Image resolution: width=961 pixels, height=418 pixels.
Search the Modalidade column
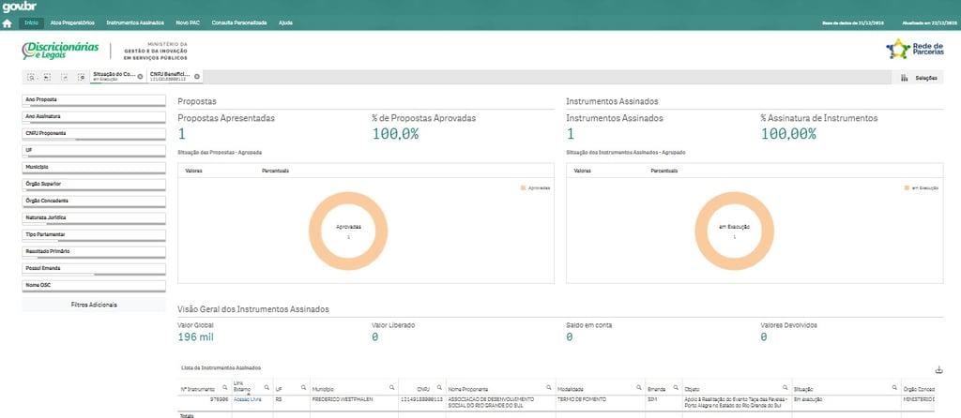click(x=638, y=387)
